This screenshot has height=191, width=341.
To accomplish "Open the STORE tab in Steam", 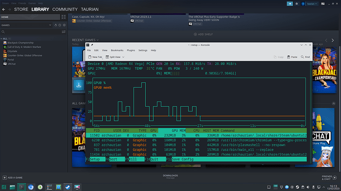I will click(21, 9).
